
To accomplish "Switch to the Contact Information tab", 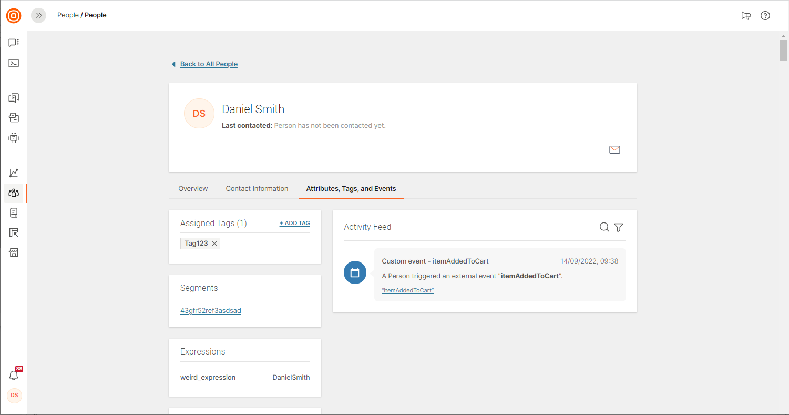I will [257, 189].
